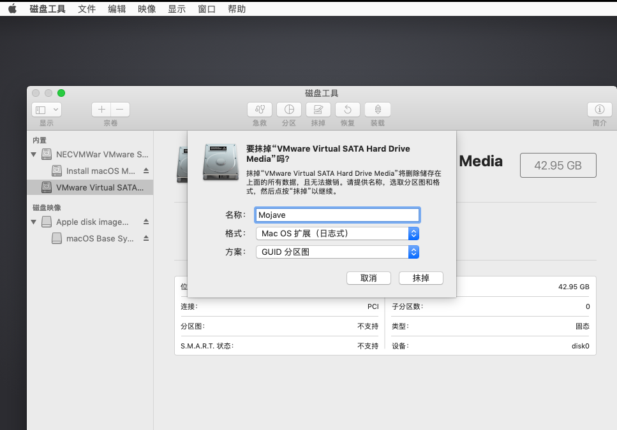This screenshot has width=617, height=430.
Task: Click the 抹掉 erase toolbar icon
Action: coord(318,110)
